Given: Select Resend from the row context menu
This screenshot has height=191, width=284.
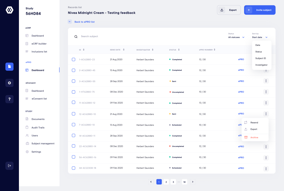Looking at the screenshot, I should 255,122.
